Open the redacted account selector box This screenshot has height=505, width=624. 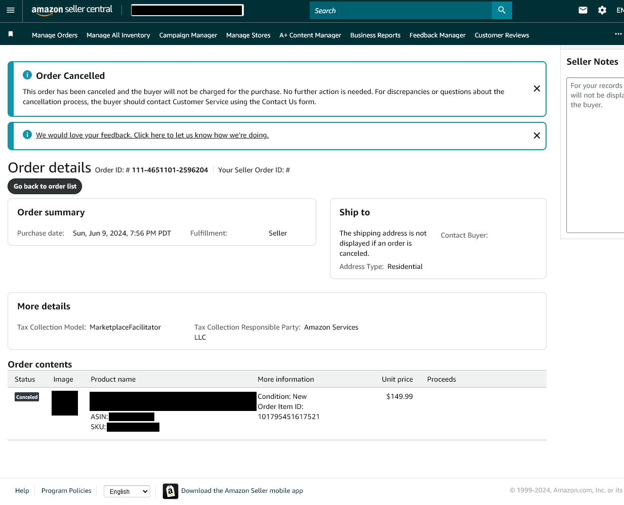187,10
